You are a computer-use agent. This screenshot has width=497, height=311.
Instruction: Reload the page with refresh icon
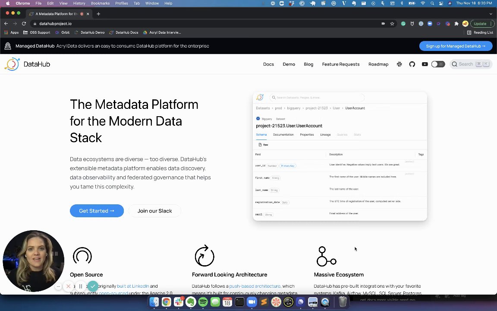click(x=24, y=23)
